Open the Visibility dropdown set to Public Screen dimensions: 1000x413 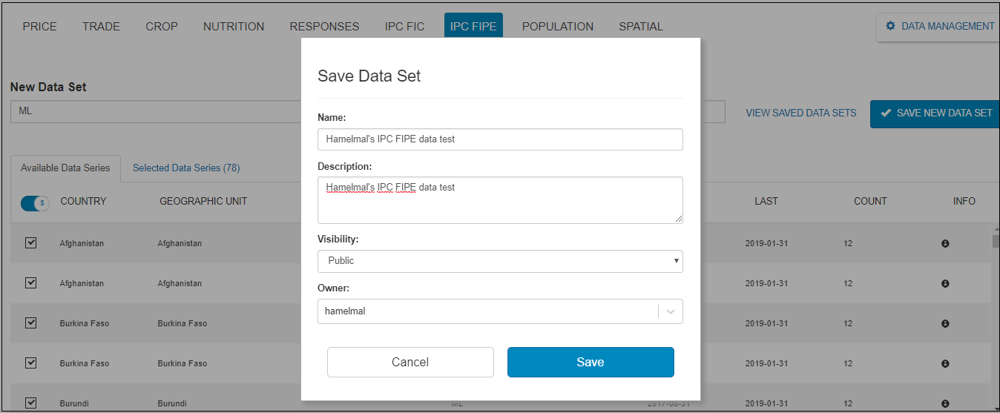tap(500, 261)
